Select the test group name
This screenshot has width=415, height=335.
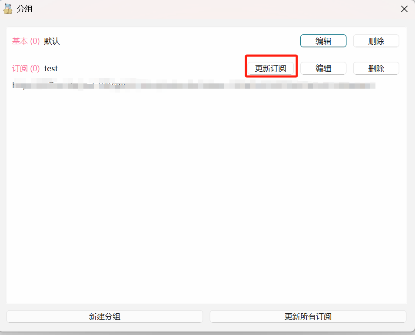click(51, 68)
